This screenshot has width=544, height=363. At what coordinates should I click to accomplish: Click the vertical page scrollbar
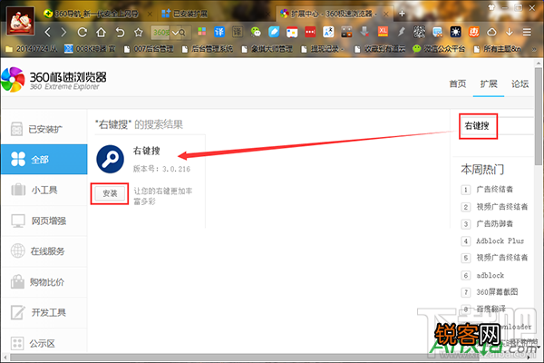point(538,114)
